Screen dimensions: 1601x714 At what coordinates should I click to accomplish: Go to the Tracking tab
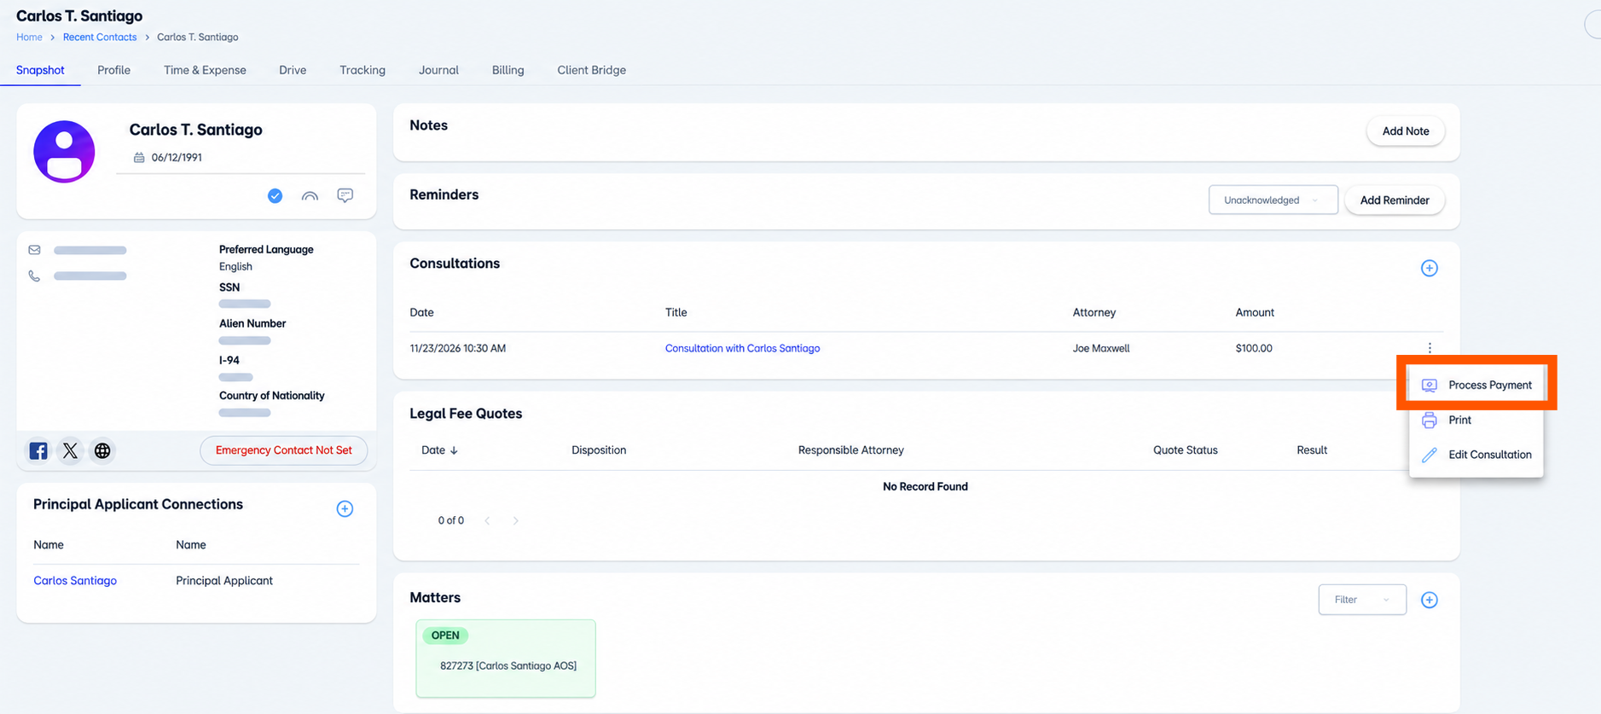pos(363,70)
